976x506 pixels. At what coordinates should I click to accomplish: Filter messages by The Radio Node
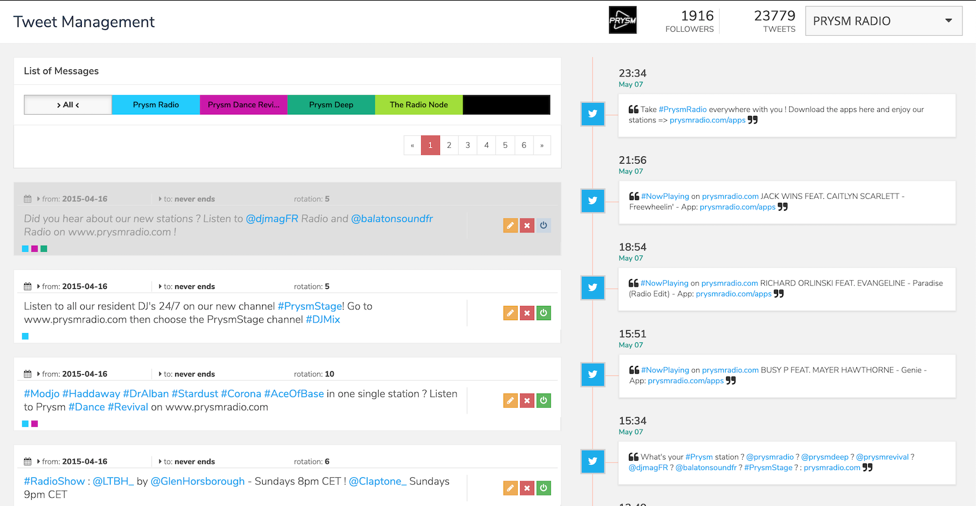[x=419, y=105]
